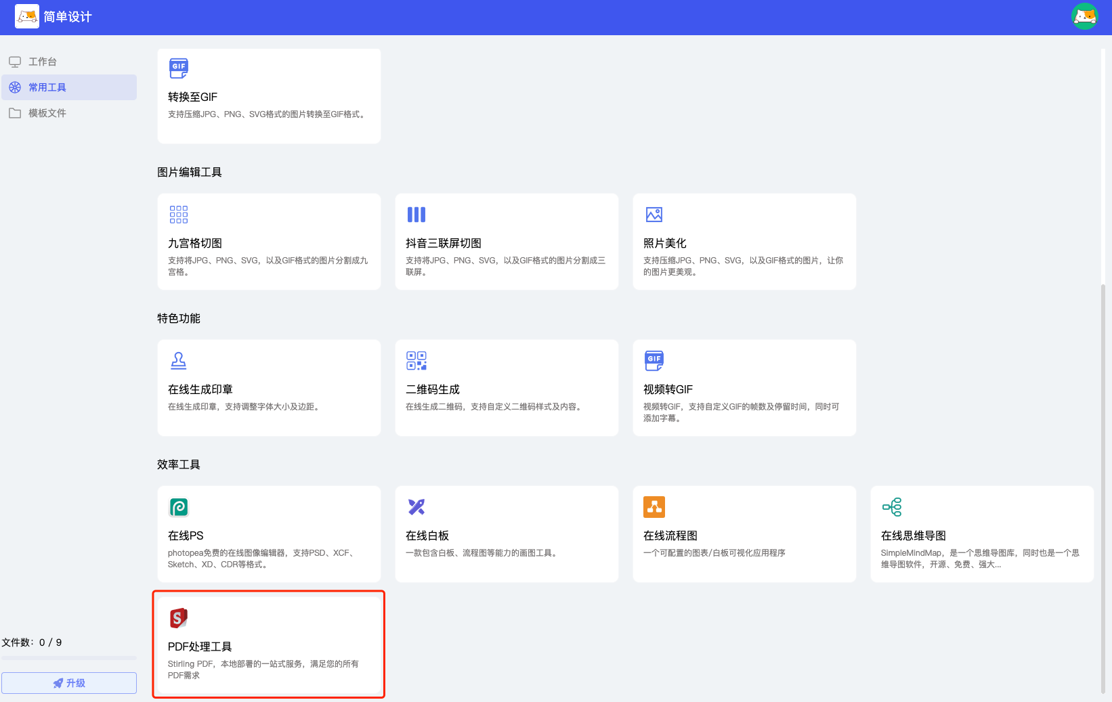This screenshot has height=702, width=1112.
Task: Launch the 在线PS photopea icon
Action: pyautogui.click(x=179, y=507)
